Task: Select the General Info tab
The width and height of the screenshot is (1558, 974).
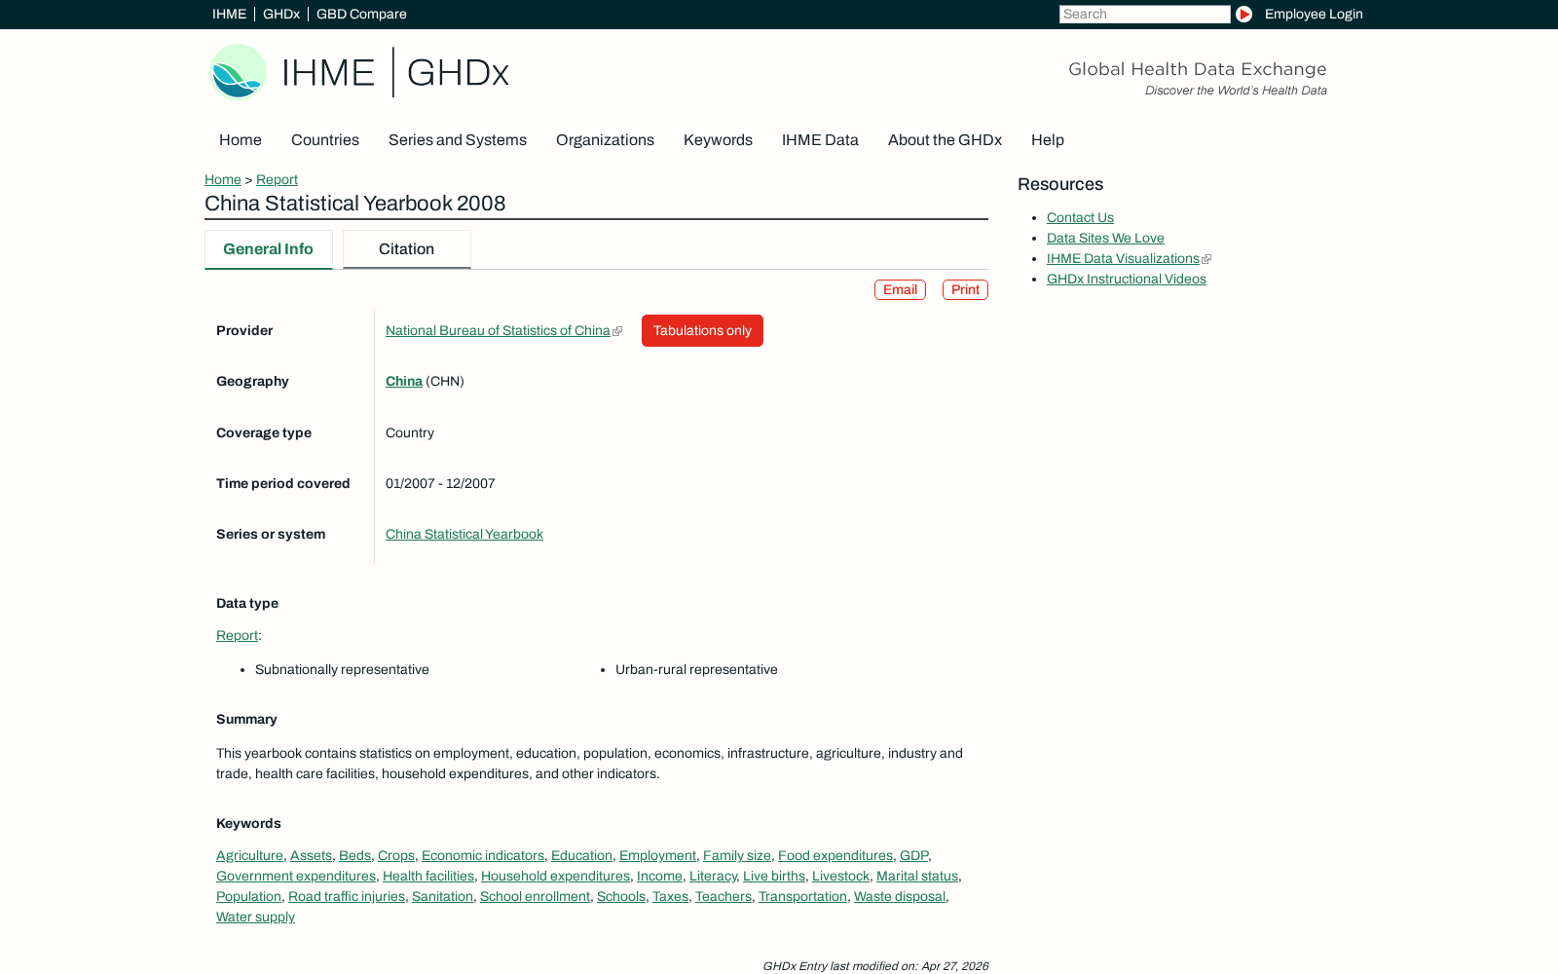Action: click(269, 249)
